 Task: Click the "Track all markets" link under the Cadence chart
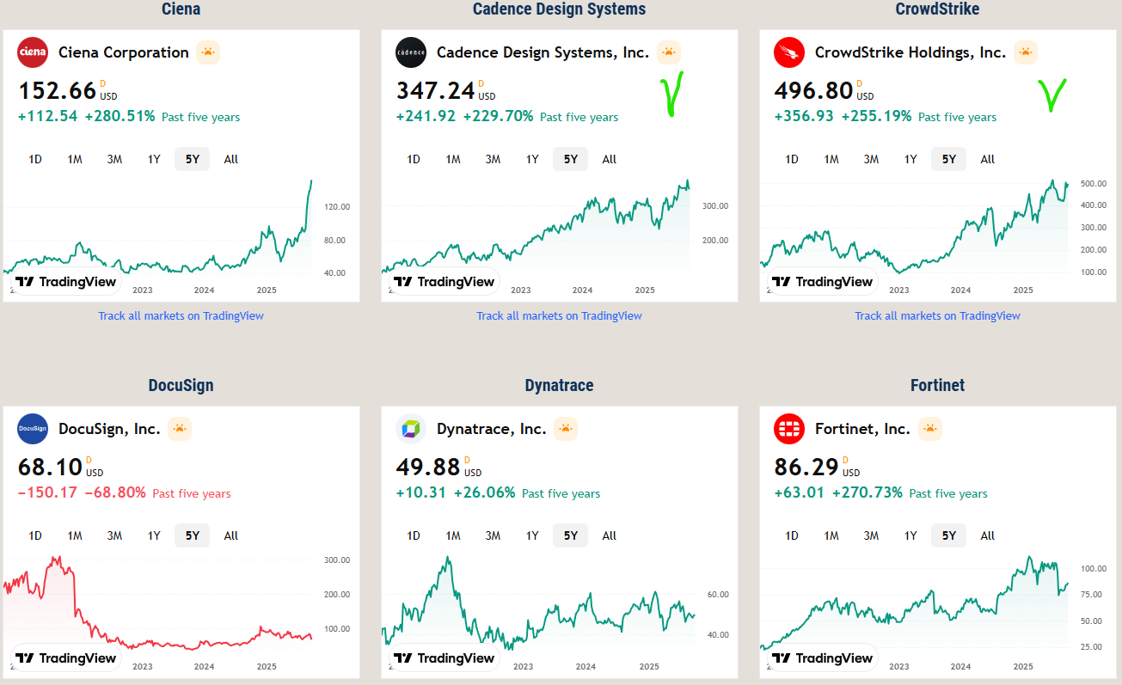point(559,315)
